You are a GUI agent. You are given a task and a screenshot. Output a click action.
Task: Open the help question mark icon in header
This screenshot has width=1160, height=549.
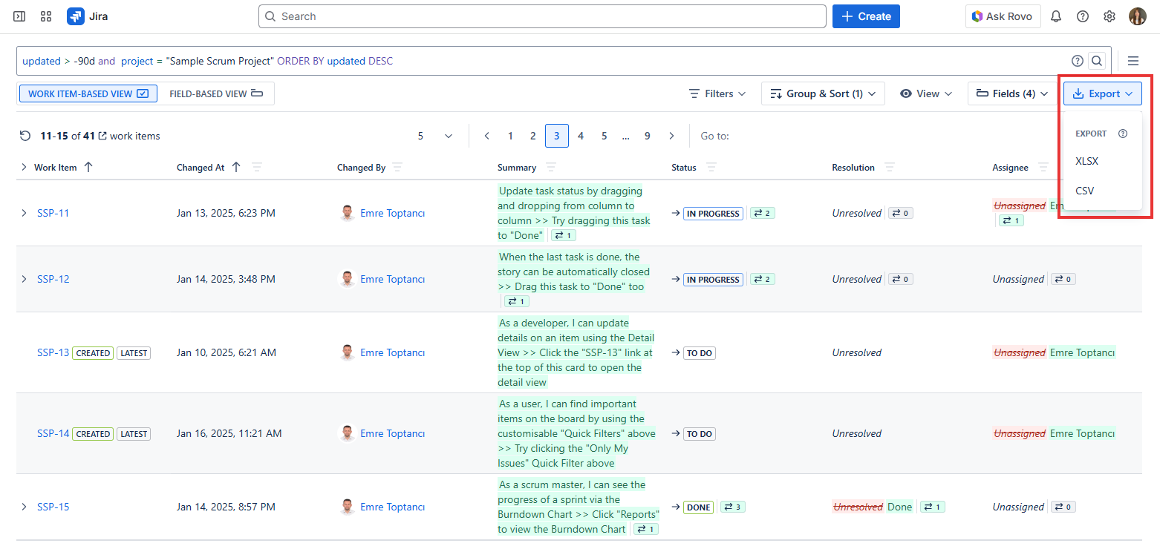[x=1082, y=16]
